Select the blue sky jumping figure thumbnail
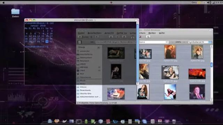Viewport: 223px width, 125px height. click(x=170, y=92)
